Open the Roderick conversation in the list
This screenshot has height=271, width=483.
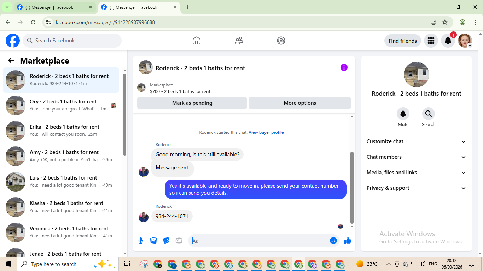click(x=61, y=80)
